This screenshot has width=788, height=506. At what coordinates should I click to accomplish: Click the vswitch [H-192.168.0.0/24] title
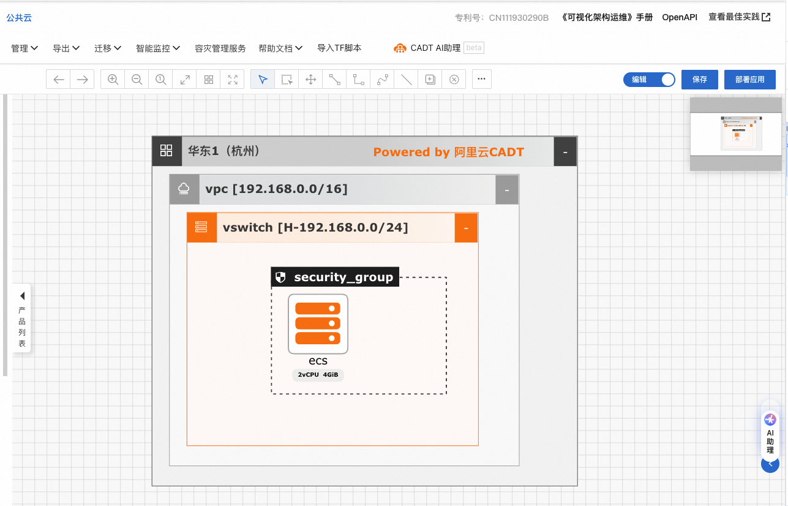click(x=315, y=227)
